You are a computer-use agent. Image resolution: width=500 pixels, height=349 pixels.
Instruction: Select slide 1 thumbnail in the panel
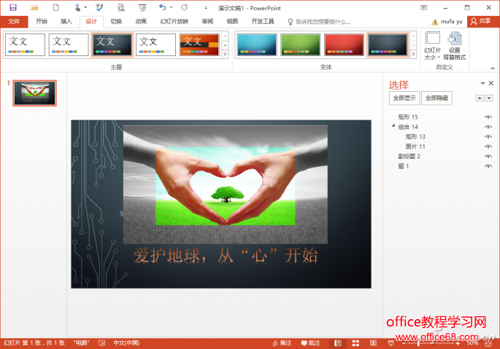35,93
